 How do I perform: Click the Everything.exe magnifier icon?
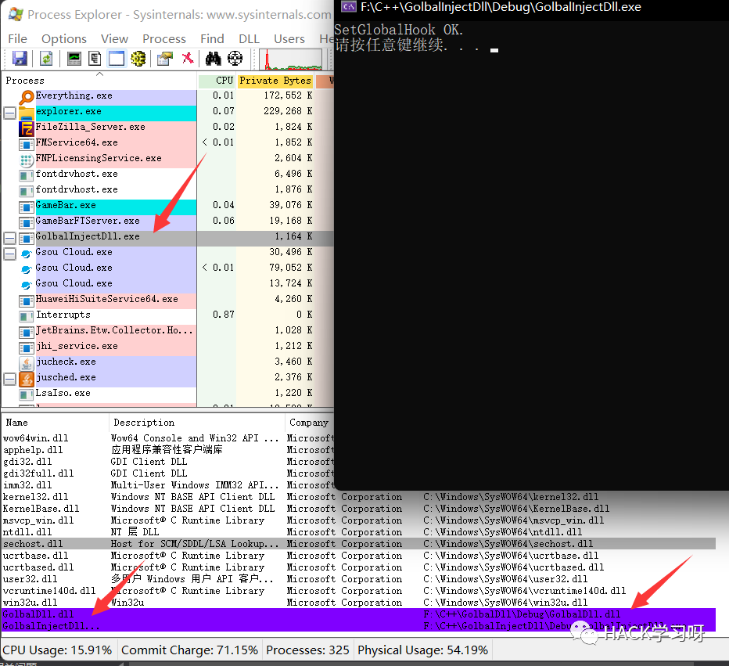(27, 97)
